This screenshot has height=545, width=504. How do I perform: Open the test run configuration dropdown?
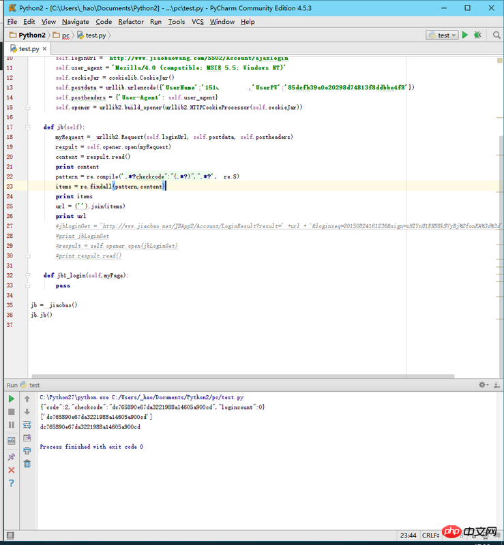click(x=442, y=35)
